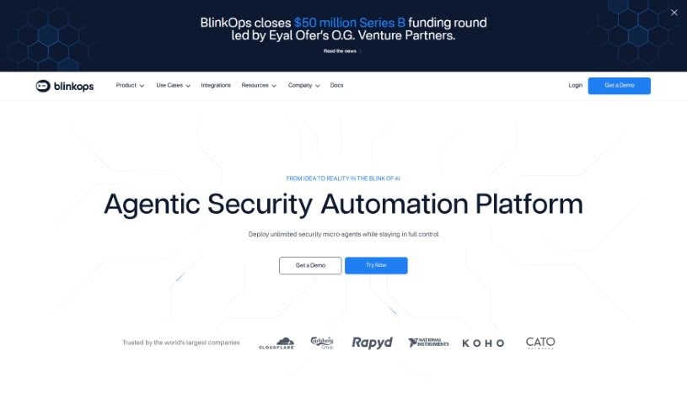
Task: Click the Rapyd logo
Action: (x=372, y=343)
